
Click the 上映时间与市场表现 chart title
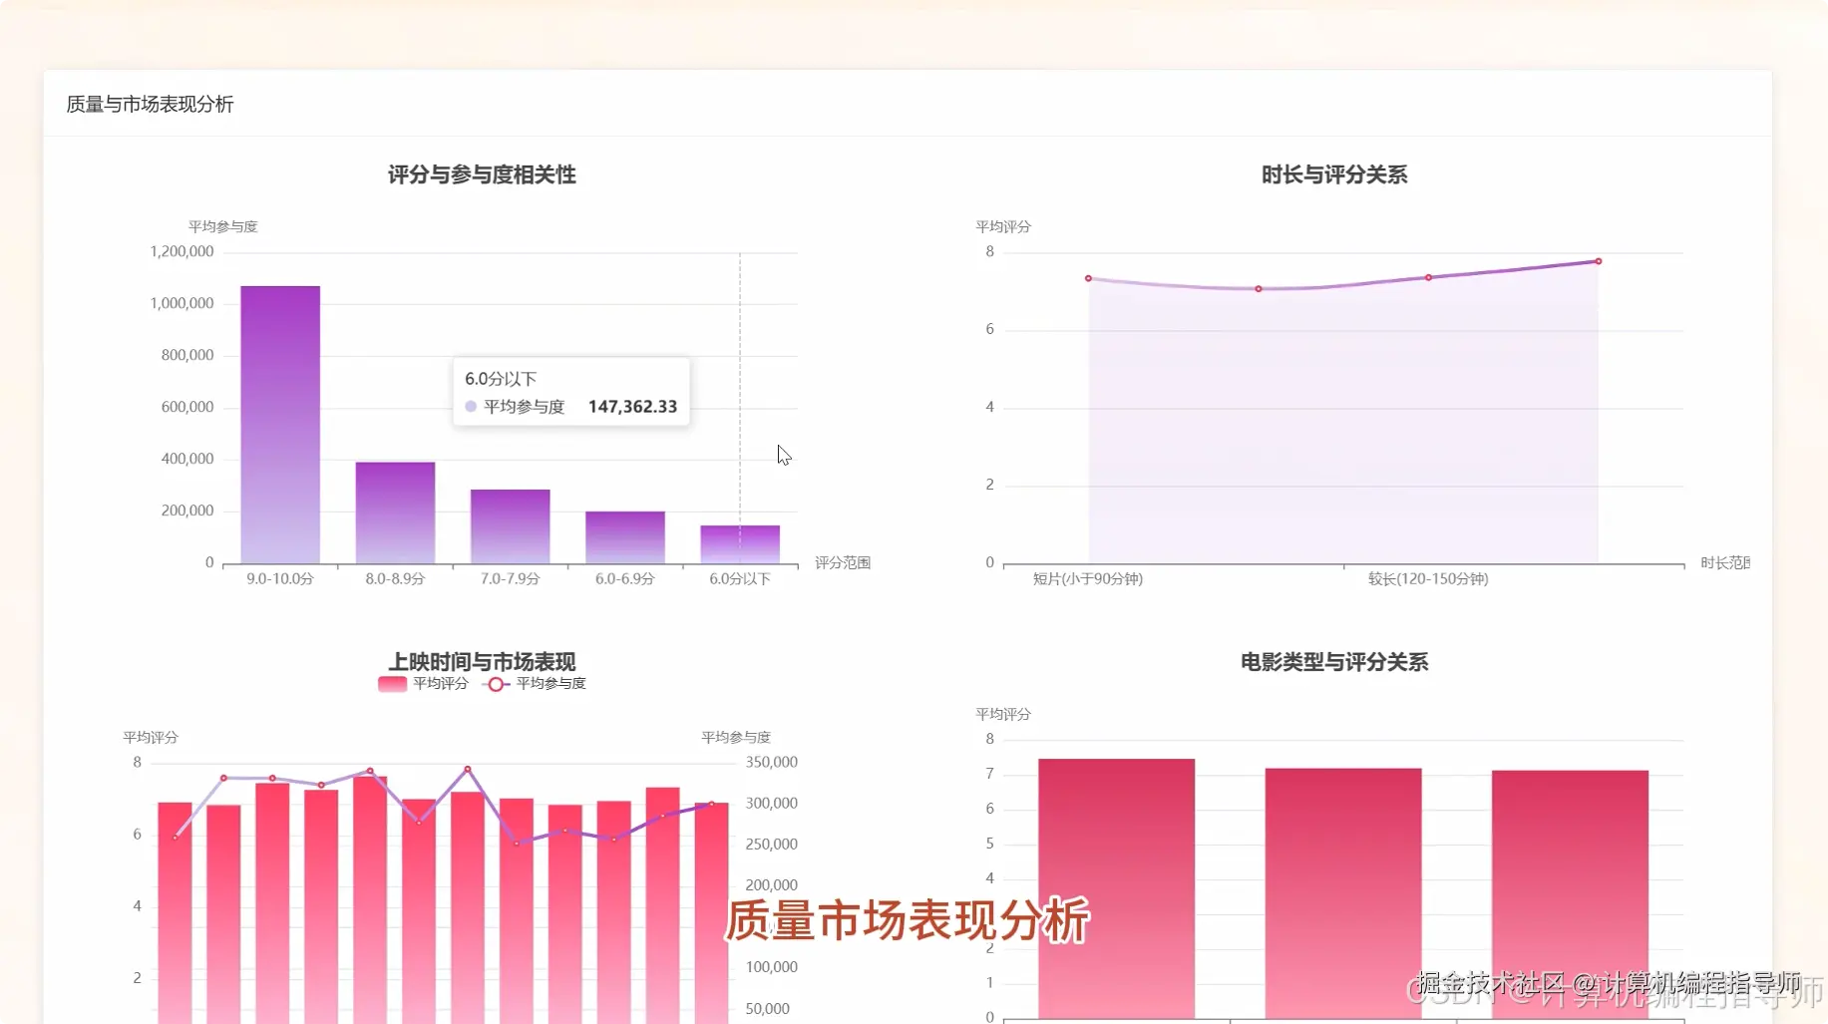pyautogui.click(x=484, y=661)
